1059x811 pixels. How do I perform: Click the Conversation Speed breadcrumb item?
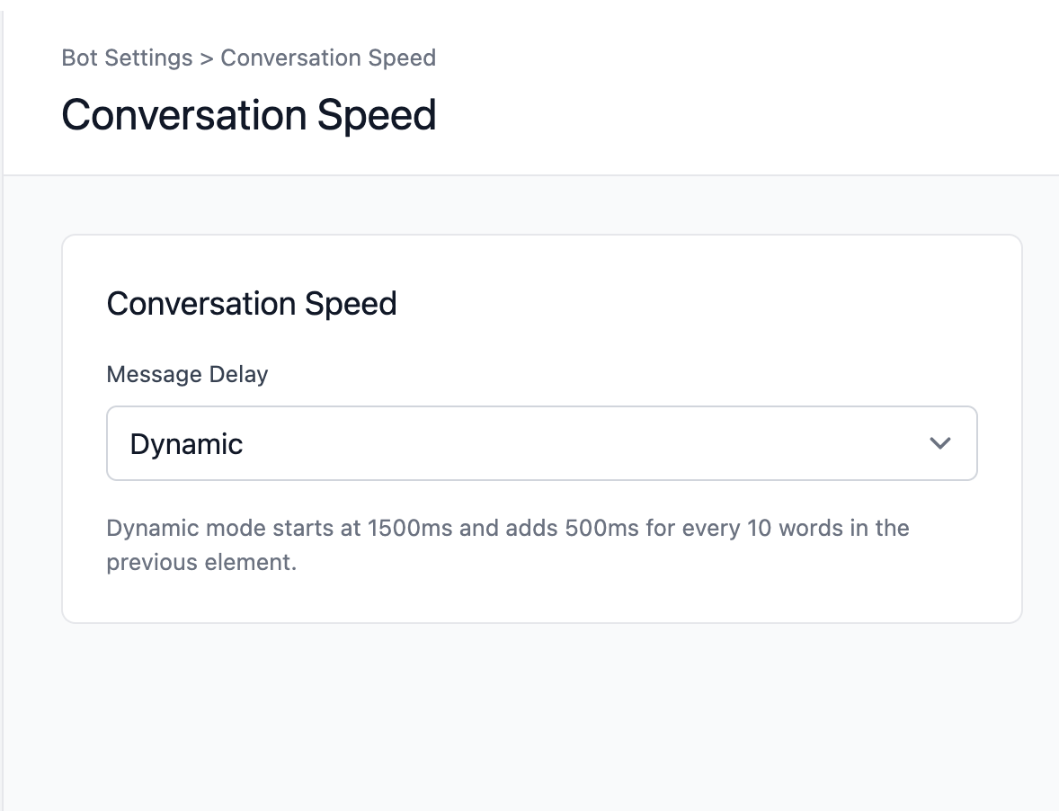pos(328,58)
